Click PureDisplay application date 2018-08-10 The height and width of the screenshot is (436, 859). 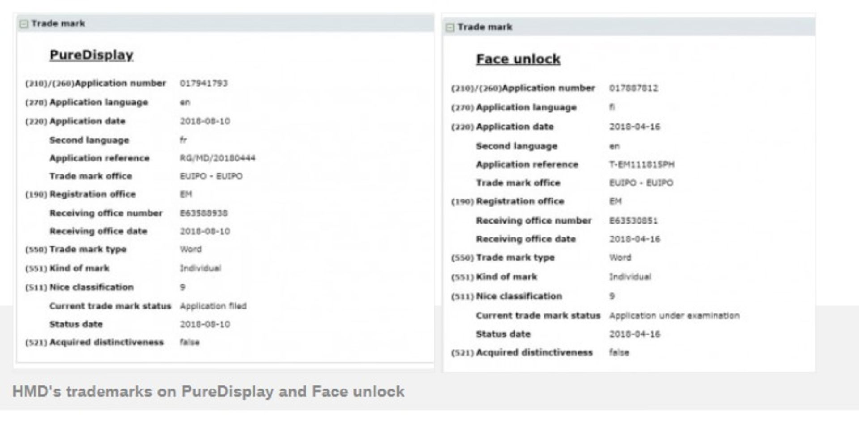(205, 121)
